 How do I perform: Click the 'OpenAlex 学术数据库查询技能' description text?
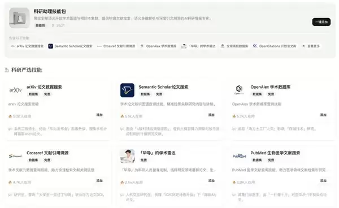coord(257,104)
